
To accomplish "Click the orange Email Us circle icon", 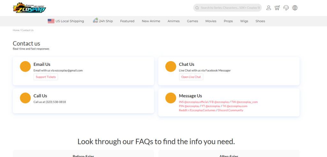I will [x=25, y=67].
